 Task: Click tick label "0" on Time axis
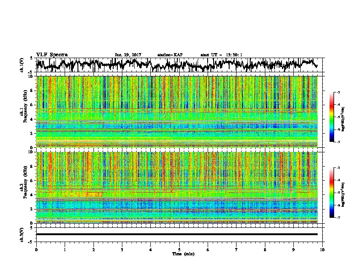point(36,250)
